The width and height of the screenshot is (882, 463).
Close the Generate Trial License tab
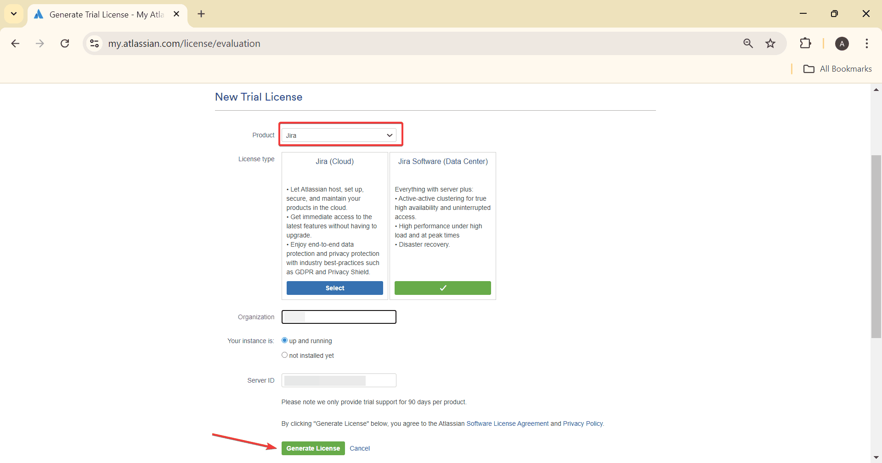(x=176, y=14)
